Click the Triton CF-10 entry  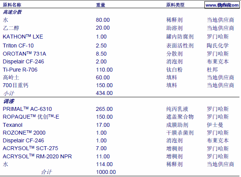click(18, 46)
